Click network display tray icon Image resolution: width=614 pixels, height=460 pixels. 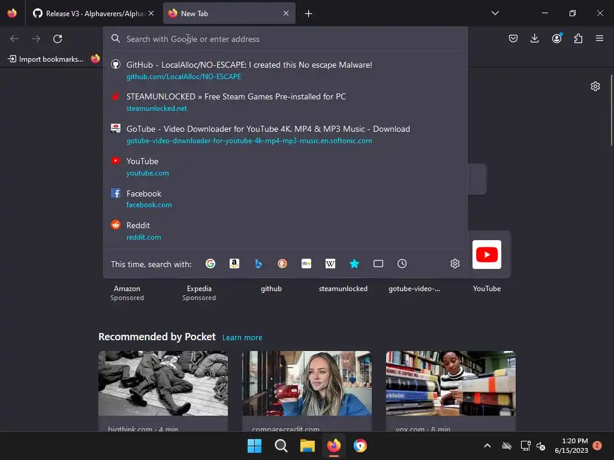pyautogui.click(x=525, y=446)
